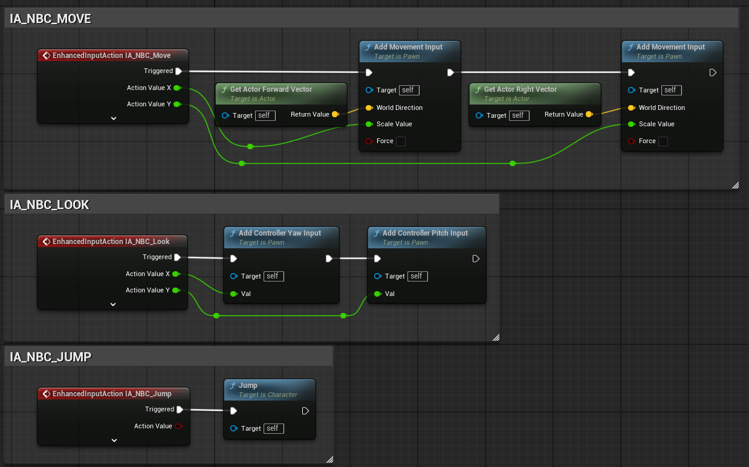Click Force pin on first Add Movement Input
Viewport: 749px width, 467px height.
click(369, 141)
